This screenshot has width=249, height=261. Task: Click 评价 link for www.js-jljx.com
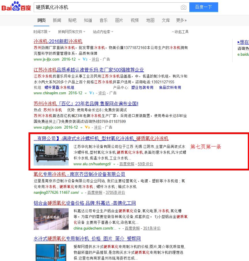[95, 59]
